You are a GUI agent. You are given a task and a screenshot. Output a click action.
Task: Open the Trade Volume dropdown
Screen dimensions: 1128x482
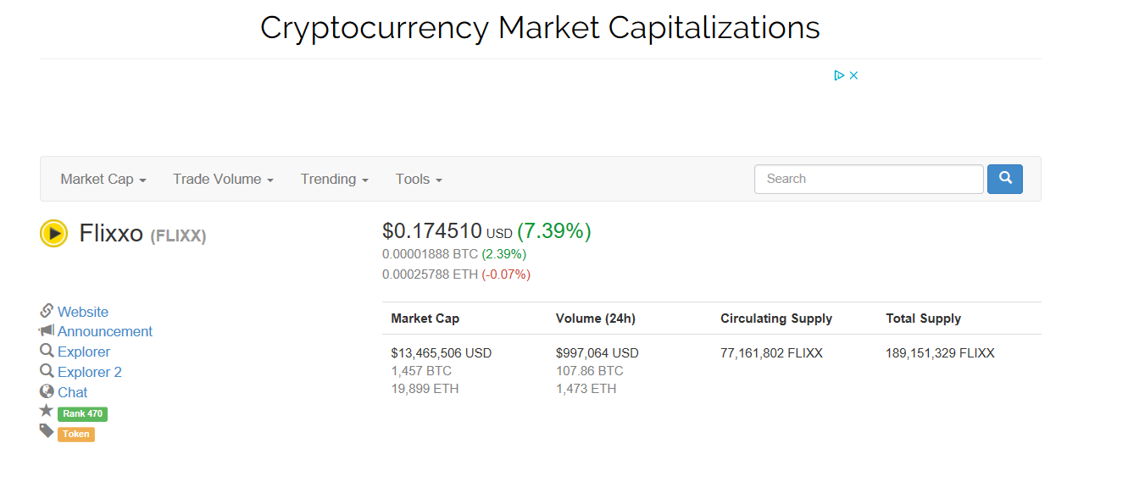coord(223,179)
